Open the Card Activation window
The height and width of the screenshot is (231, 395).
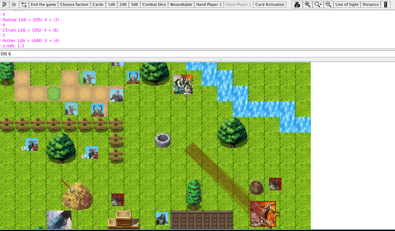pos(270,5)
